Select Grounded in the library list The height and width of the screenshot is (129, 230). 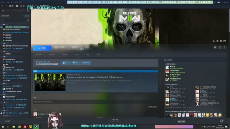pyautogui.click(x=9, y=40)
